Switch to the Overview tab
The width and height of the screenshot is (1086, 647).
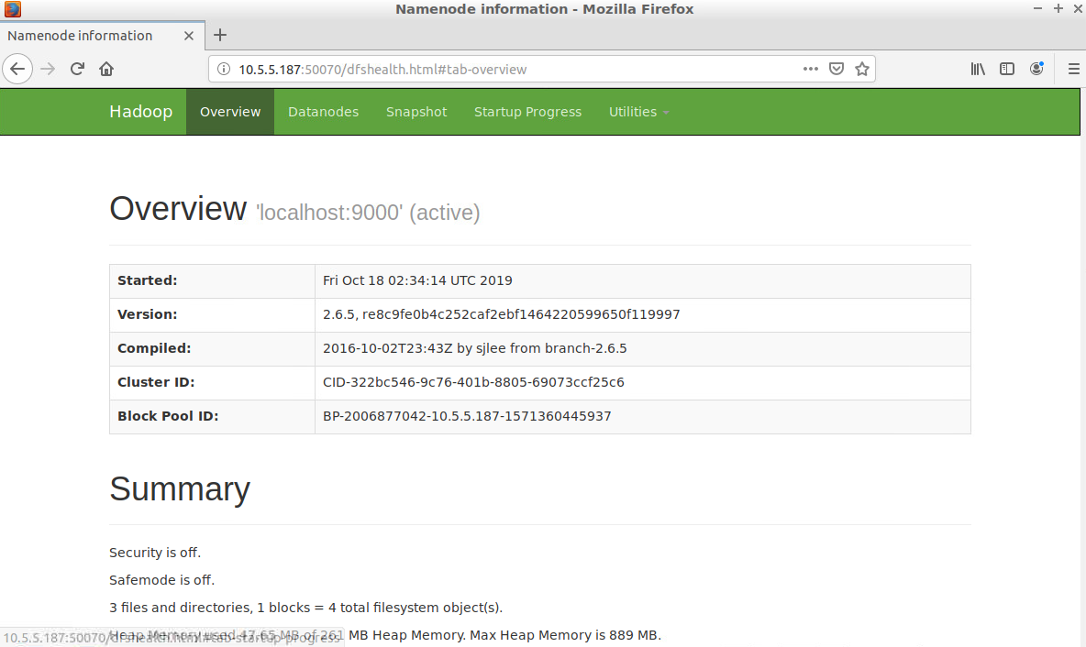[x=230, y=112]
